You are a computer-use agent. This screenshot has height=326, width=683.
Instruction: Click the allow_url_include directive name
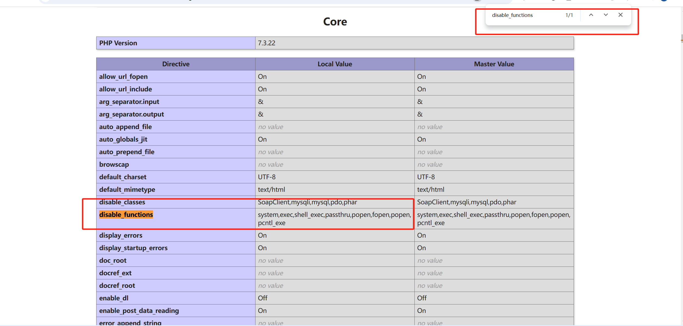pyautogui.click(x=125, y=89)
